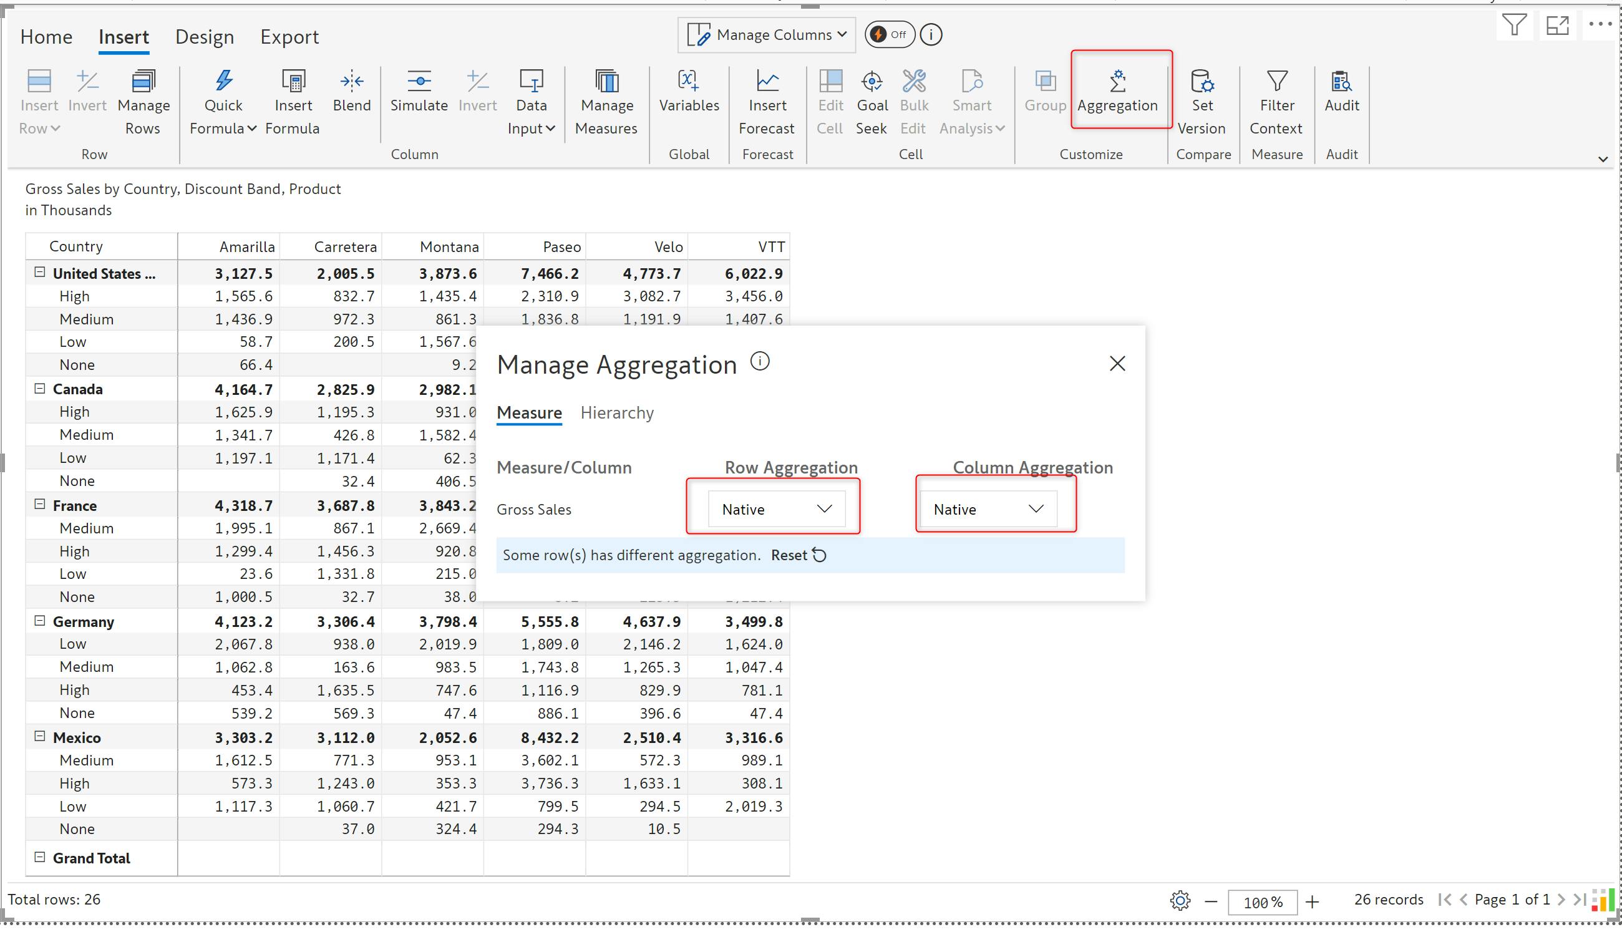Open the Column Aggregation Native dropdown
Viewport: 1622px width, 932px height.
[x=988, y=509]
